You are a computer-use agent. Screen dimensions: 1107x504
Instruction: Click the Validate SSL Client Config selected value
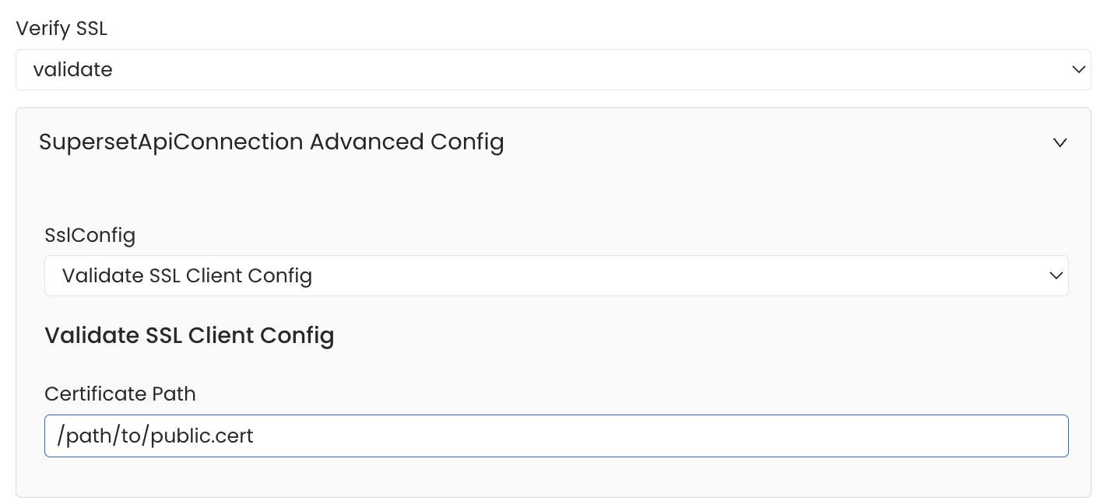[x=187, y=275]
